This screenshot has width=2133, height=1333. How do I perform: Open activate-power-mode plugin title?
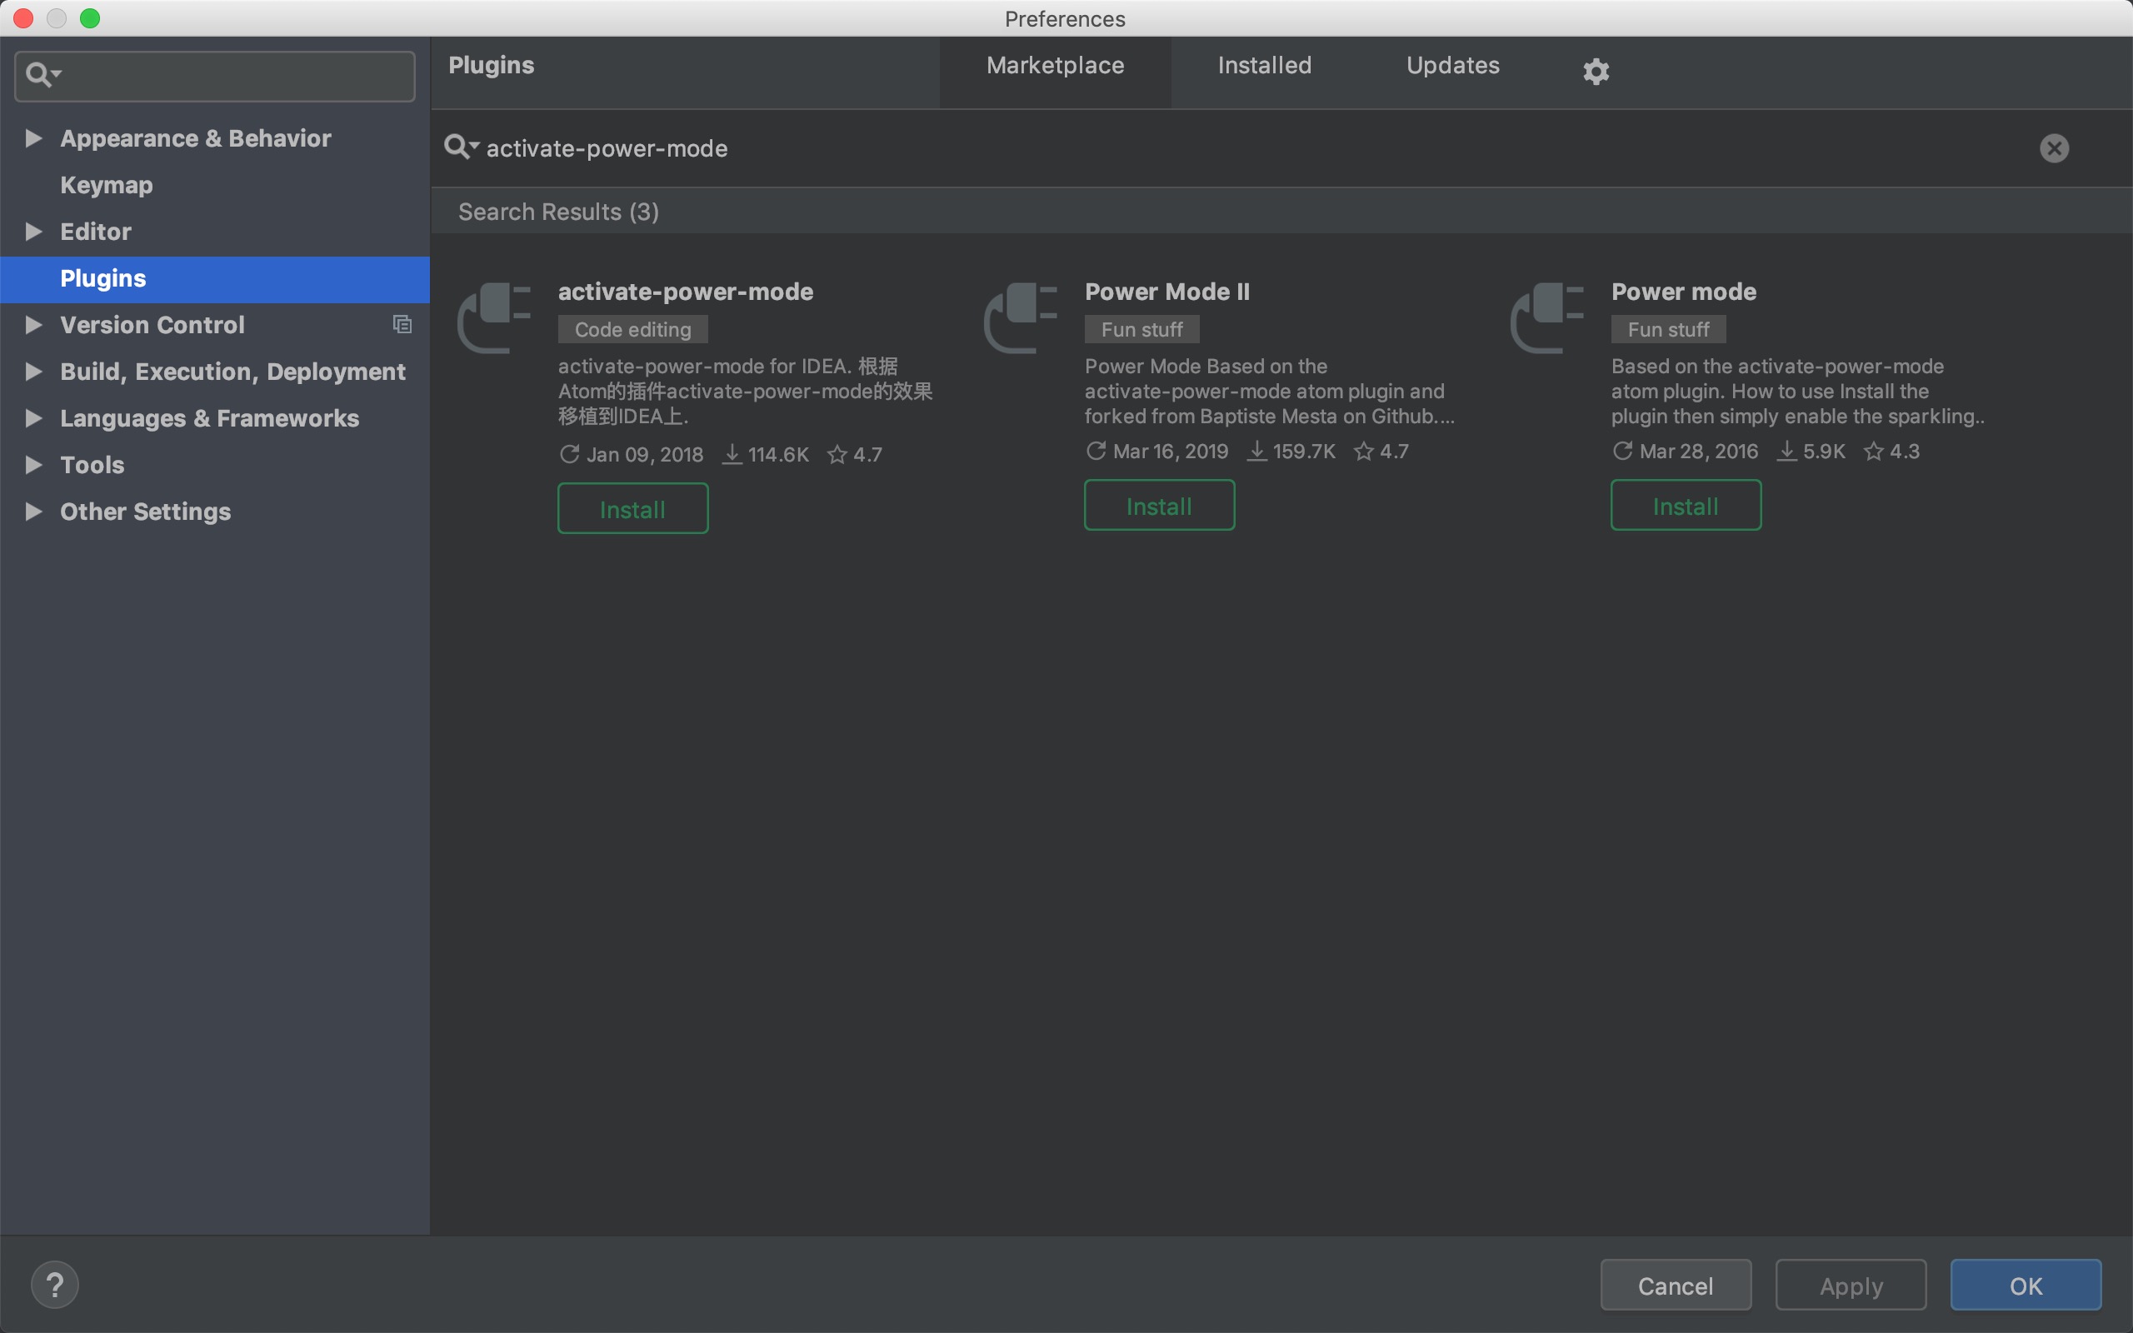(686, 292)
